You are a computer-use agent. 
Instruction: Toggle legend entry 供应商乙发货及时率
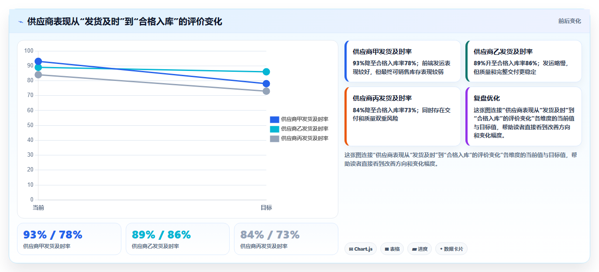pos(299,129)
